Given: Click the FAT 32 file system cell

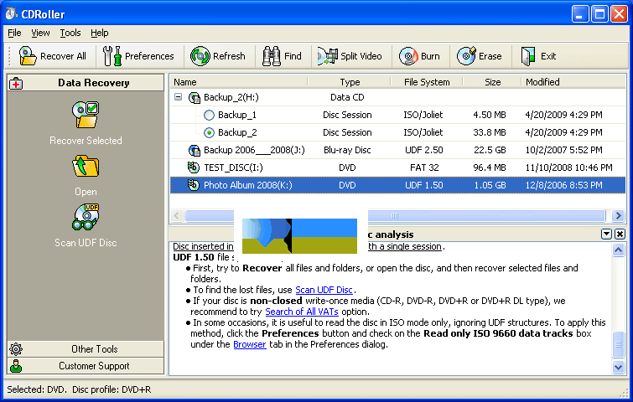Looking at the screenshot, I should tap(424, 167).
